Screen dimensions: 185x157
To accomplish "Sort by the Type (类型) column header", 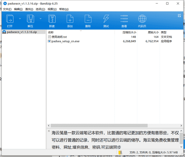I will pyautogui.click(x=164, y=32).
